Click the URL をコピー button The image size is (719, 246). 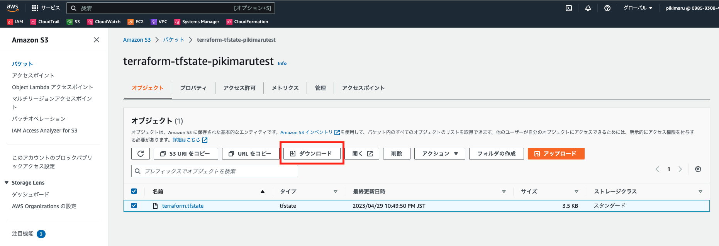pyautogui.click(x=250, y=154)
